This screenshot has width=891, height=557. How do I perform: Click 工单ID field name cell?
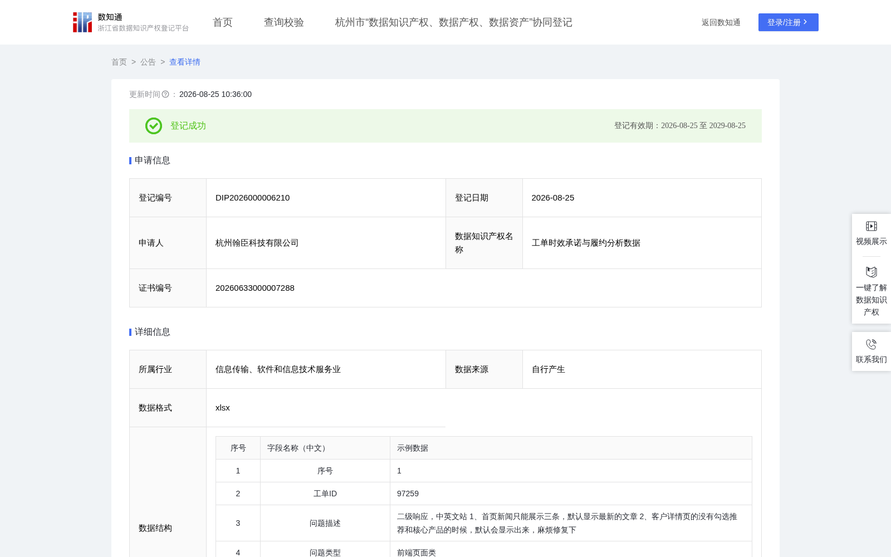click(325, 494)
